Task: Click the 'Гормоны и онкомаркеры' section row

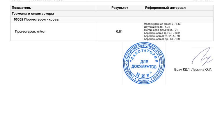Action: (x=33, y=14)
